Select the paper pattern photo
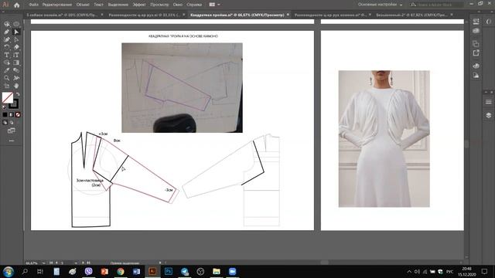Screen dimensions: 495x278 coord(183,87)
